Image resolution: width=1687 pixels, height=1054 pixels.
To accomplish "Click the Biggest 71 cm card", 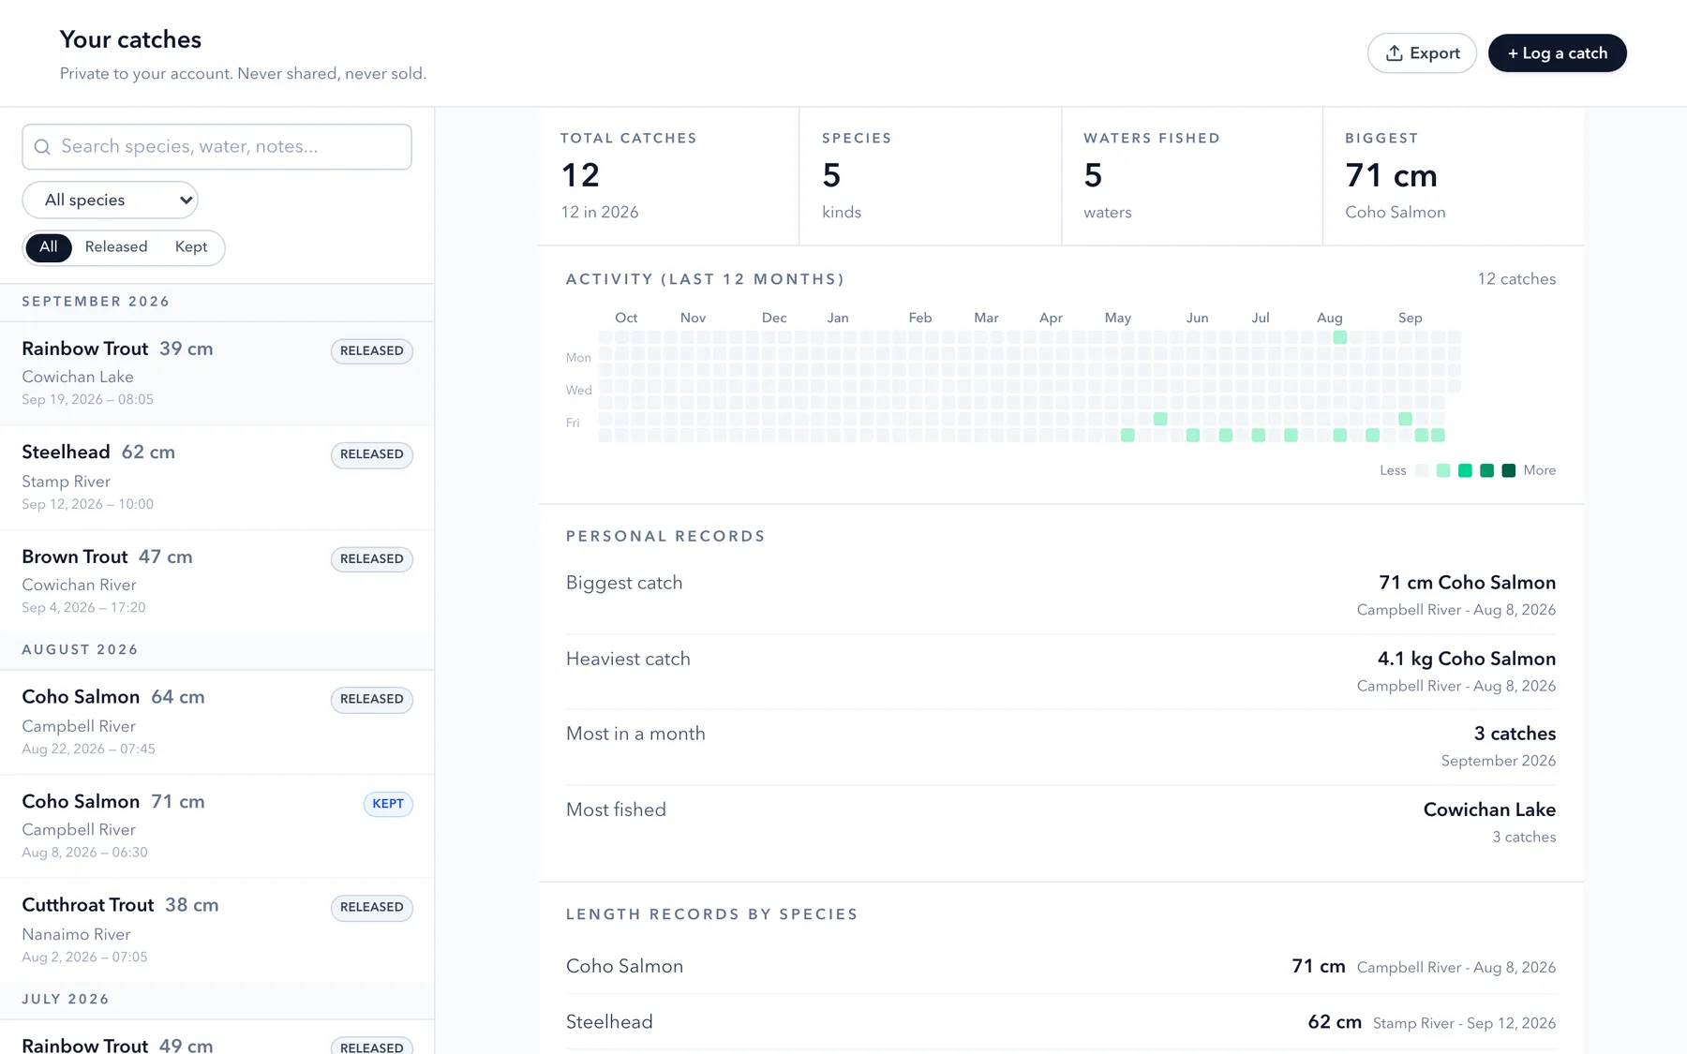I will tap(1454, 176).
